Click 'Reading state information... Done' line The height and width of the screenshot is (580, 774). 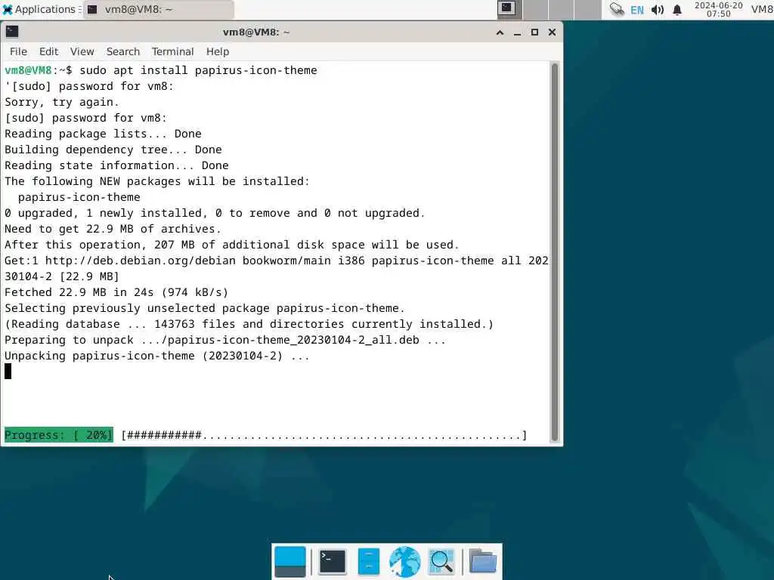click(116, 165)
